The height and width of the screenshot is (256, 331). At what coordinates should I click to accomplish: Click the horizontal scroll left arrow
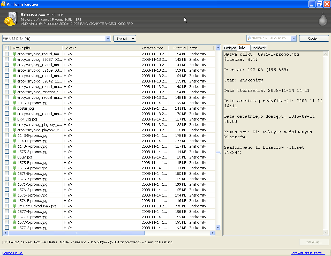point(5,233)
